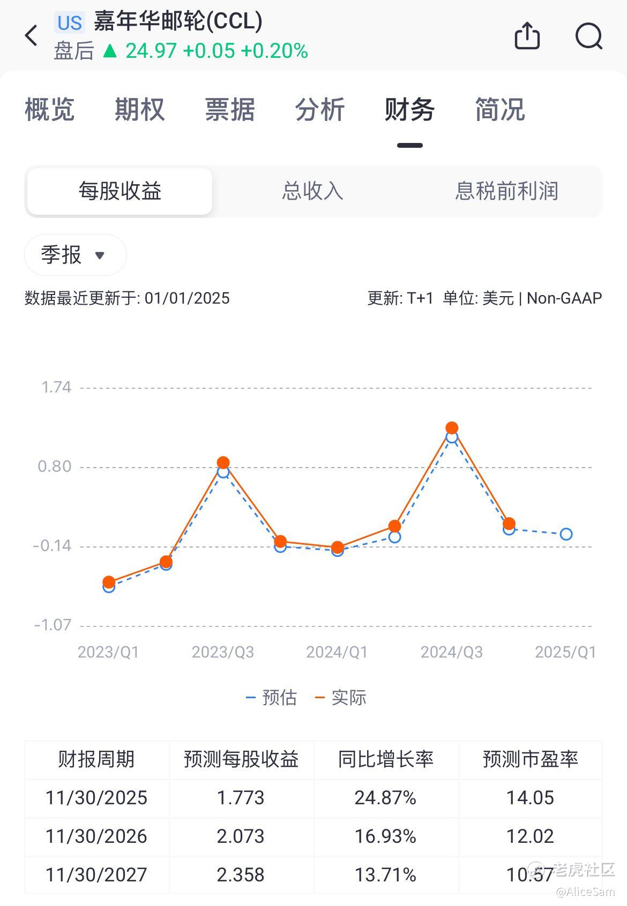Tap the 同比增长率 column header

pos(386,759)
